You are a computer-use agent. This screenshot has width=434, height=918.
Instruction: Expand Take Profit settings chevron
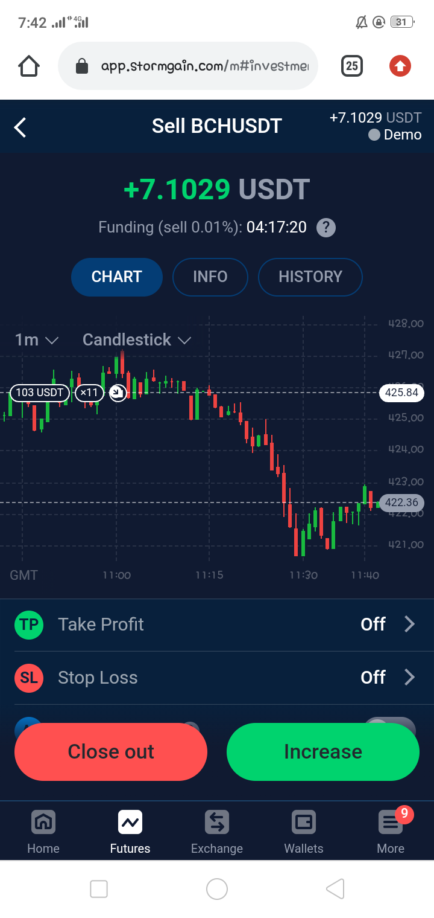pyautogui.click(x=409, y=624)
